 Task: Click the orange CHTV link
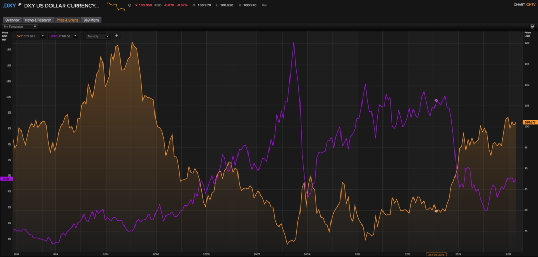click(531, 5)
